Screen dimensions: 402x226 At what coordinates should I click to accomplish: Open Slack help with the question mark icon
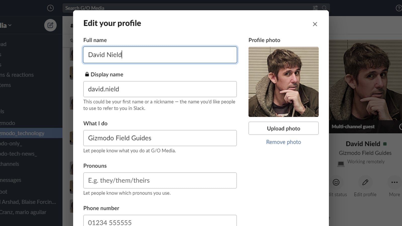[x=399, y=8]
